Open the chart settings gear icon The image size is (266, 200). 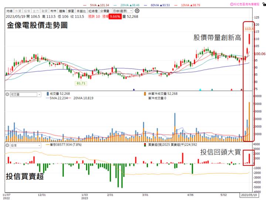(137, 11)
